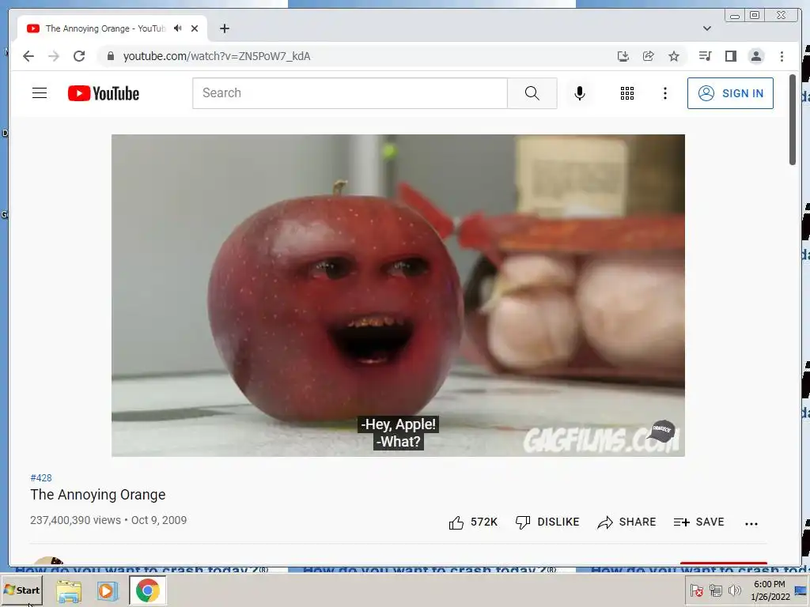The image size is (810, 607).
Task: Click the Chrome taskbar icon
Action: 148,591
